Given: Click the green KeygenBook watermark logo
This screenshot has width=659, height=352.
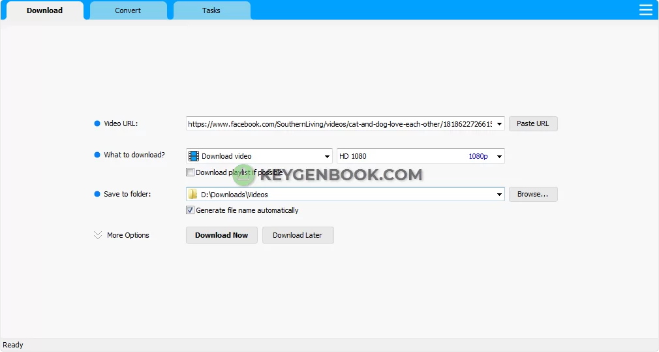Looking at the screenshot, I should pyautogui.click(x=243, y=174).
